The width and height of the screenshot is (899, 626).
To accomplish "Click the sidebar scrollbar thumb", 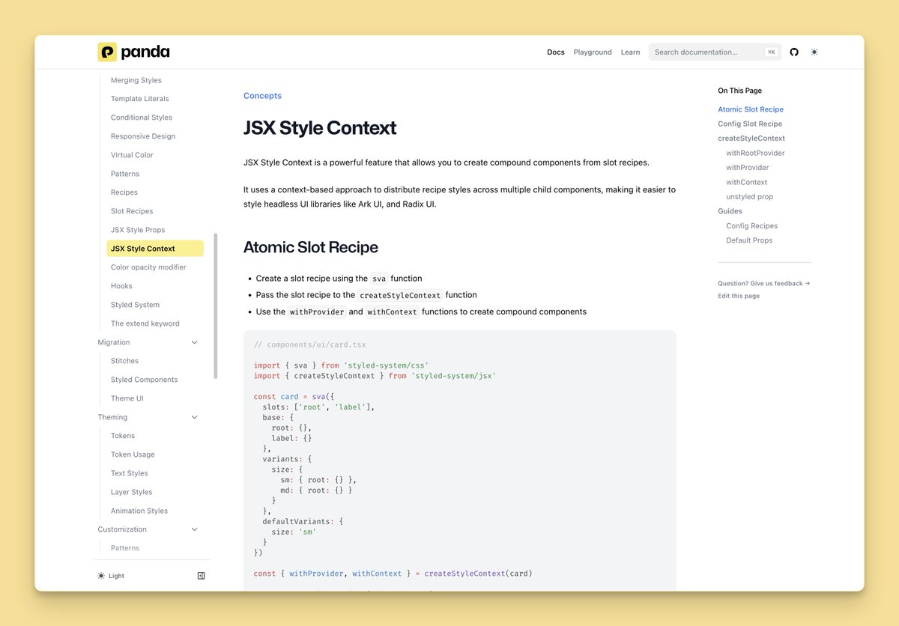I will coord(216,306).
